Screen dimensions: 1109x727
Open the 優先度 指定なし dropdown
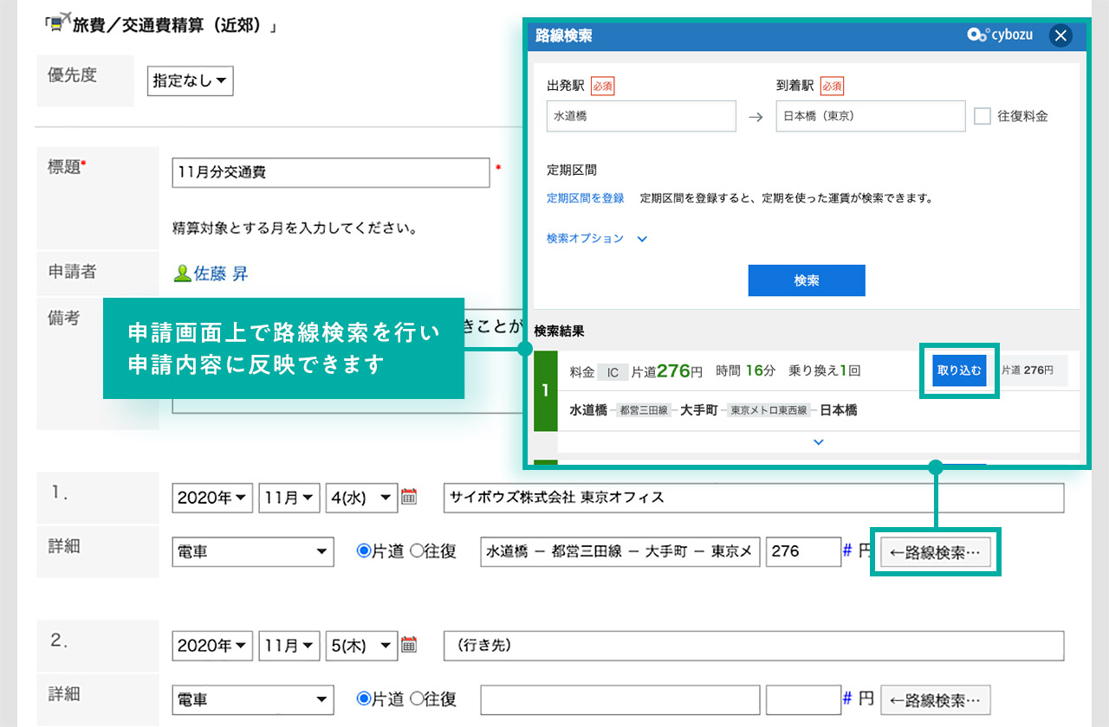coord(190,80)
